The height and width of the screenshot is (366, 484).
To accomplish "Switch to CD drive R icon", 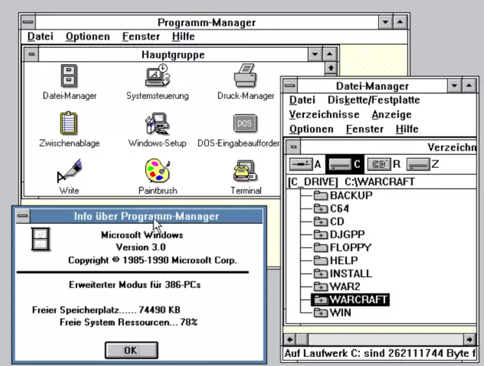I will pos(380,164).
